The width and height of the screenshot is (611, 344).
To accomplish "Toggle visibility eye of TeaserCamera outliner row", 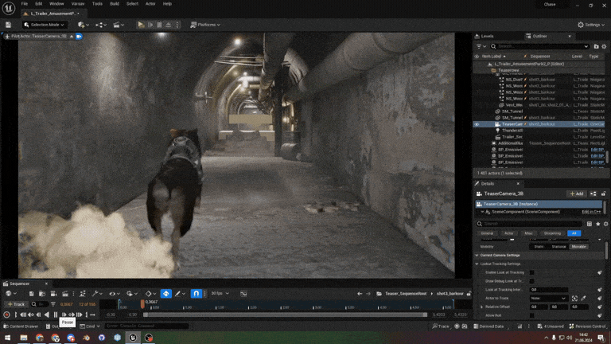I will [x=477, y=124].
